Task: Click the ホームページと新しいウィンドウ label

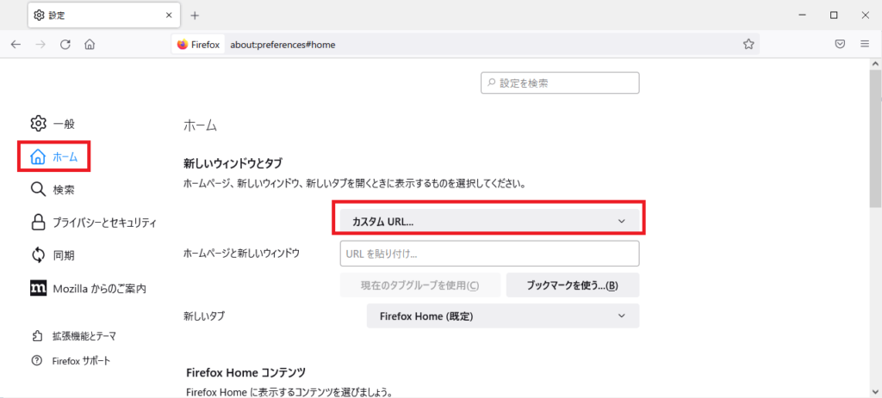Action: tap(241, 254)
